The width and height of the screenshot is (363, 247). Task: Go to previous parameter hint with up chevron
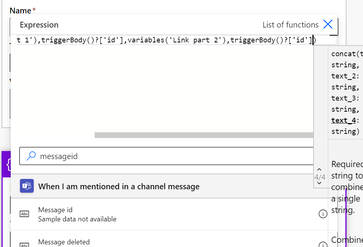[x=319, y=169]
